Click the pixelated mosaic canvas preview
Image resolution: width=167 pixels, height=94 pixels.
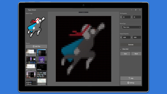tap(83, 49)
